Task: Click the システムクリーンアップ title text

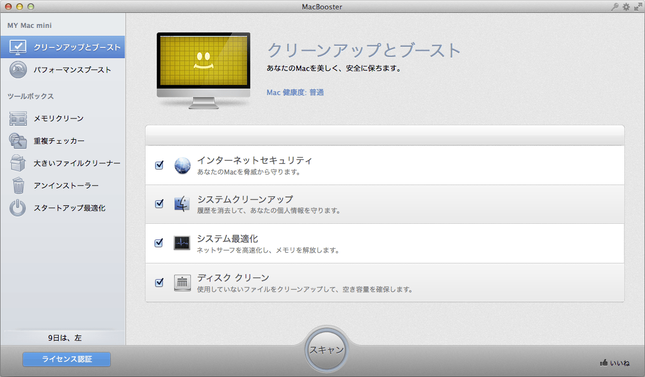Action: pyautogui.click(x=245, y=199)
